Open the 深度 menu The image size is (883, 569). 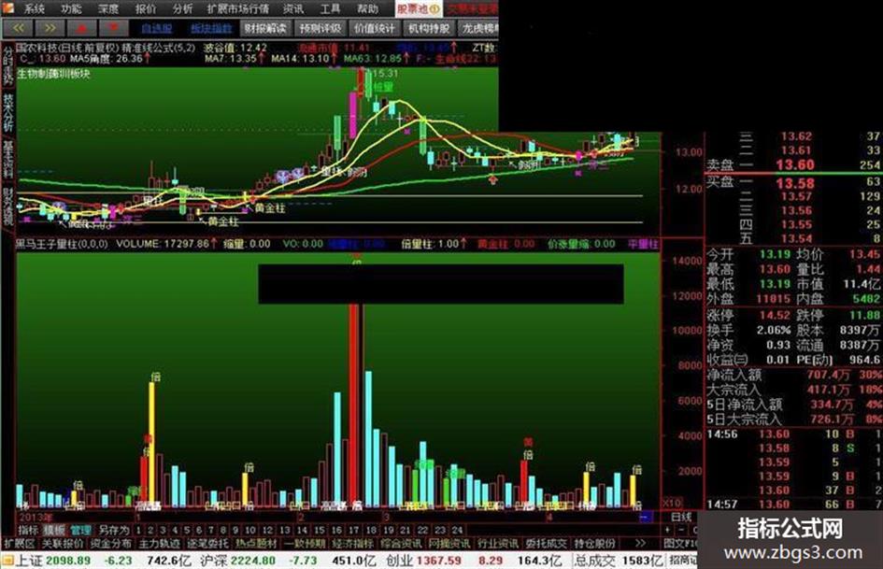tap(108, 8)
